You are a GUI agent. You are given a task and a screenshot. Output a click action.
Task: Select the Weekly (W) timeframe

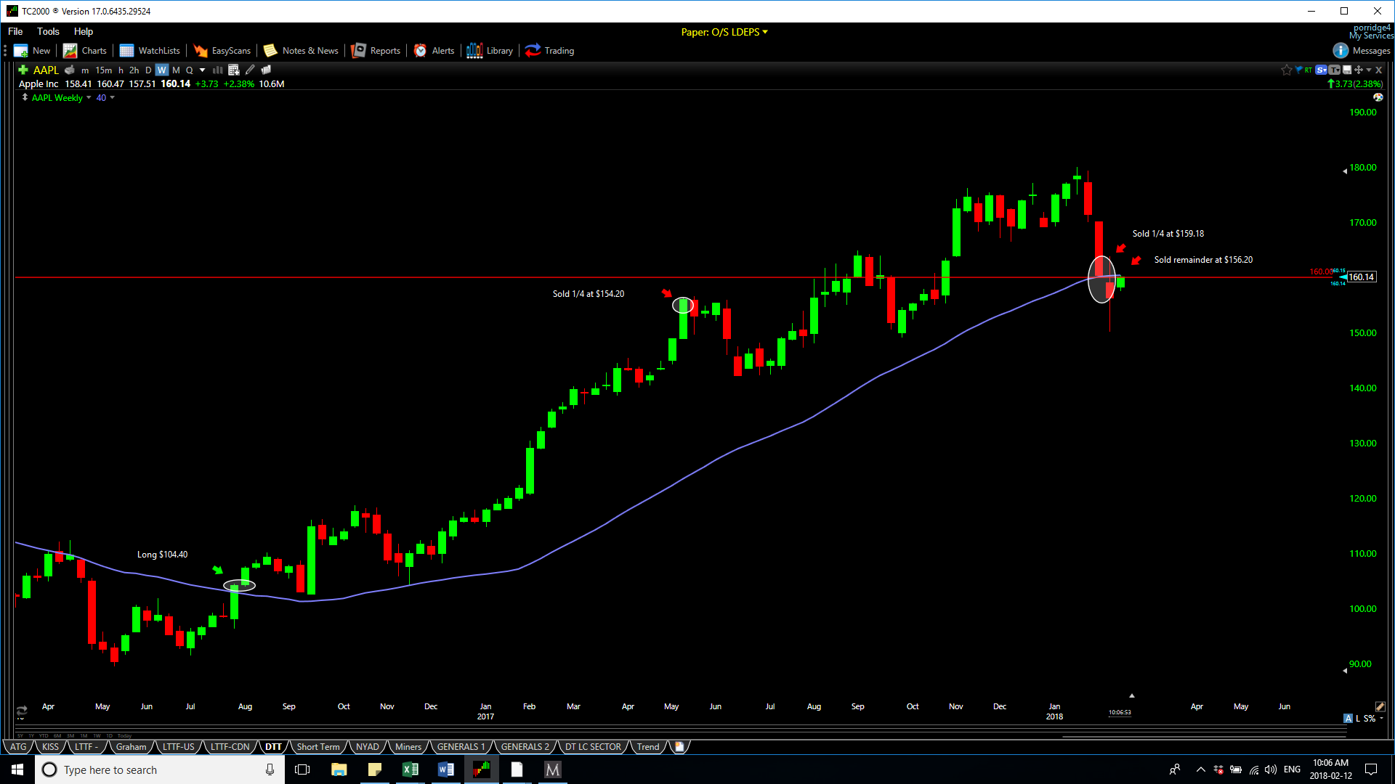point(162,70)
